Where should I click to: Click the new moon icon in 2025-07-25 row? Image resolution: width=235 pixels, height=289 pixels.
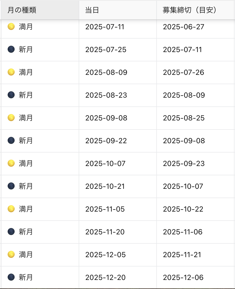pos(11,49)
